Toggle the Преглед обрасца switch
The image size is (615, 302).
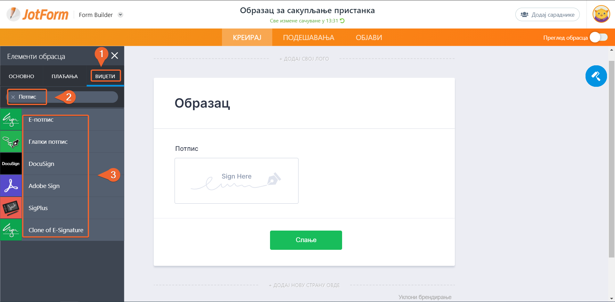click(599, 37)
